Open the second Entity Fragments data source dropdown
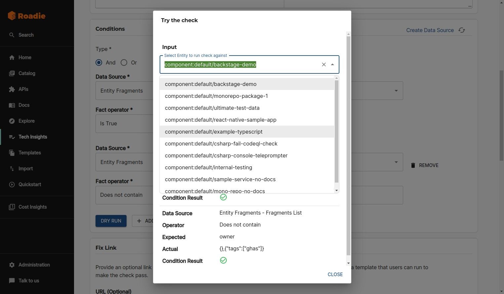 [396, 162]
